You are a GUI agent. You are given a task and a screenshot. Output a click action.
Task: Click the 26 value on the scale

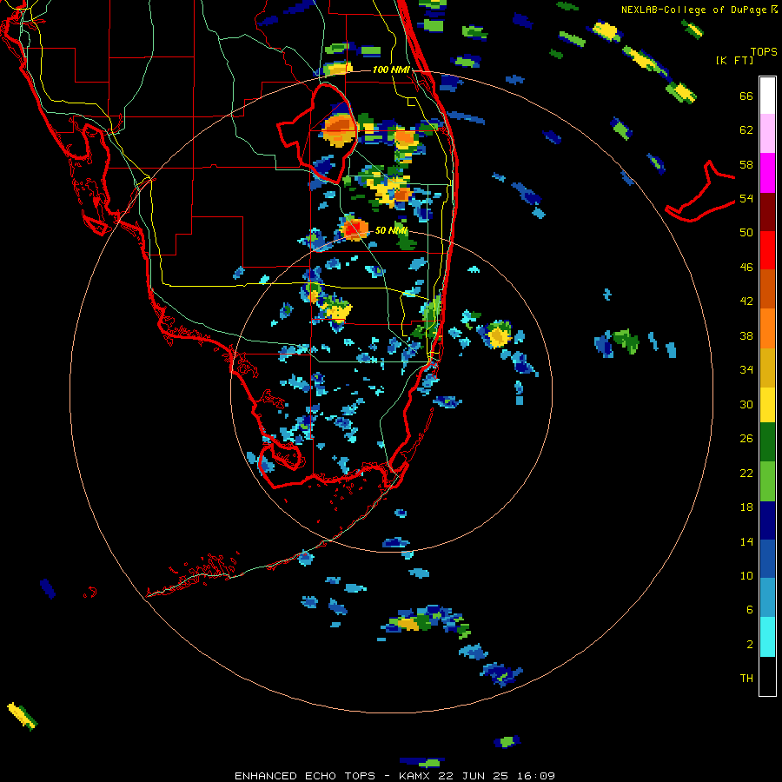[746, 439]
